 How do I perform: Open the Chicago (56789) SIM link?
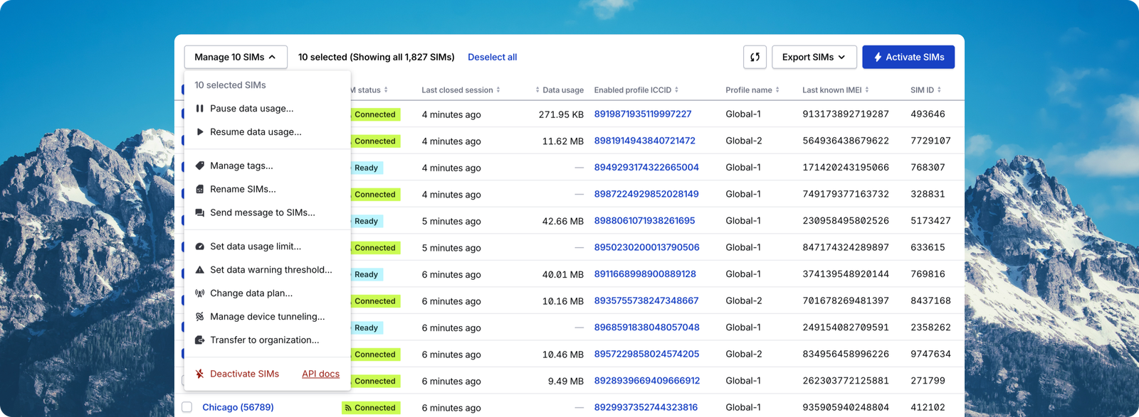point(238,407)
